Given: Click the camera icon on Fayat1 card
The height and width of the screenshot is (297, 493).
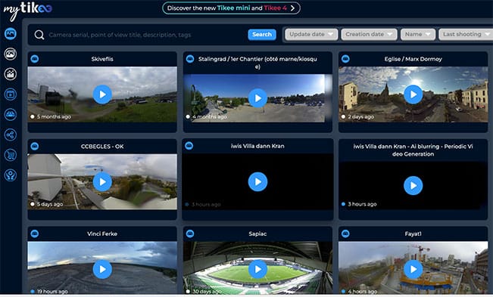Looking at the screenshot, I should (345, 234).
